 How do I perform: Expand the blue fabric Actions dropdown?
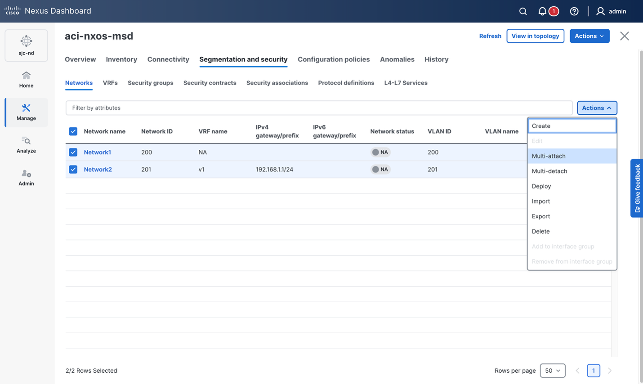click(589, 36)
